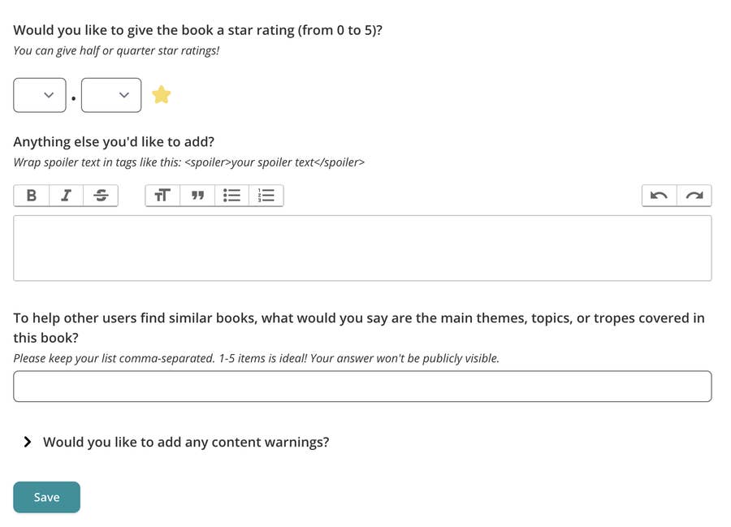Toggle bold formatting in the review editor
Viewport: 731px width, 527px height.
point(31,195)
